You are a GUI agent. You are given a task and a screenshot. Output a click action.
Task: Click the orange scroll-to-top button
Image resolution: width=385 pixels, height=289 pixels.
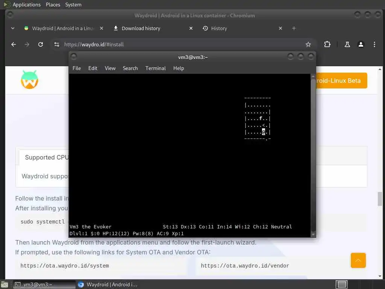[358, 260]
